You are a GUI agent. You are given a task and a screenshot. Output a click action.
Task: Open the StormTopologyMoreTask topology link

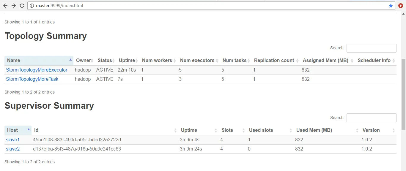point(32,79)
